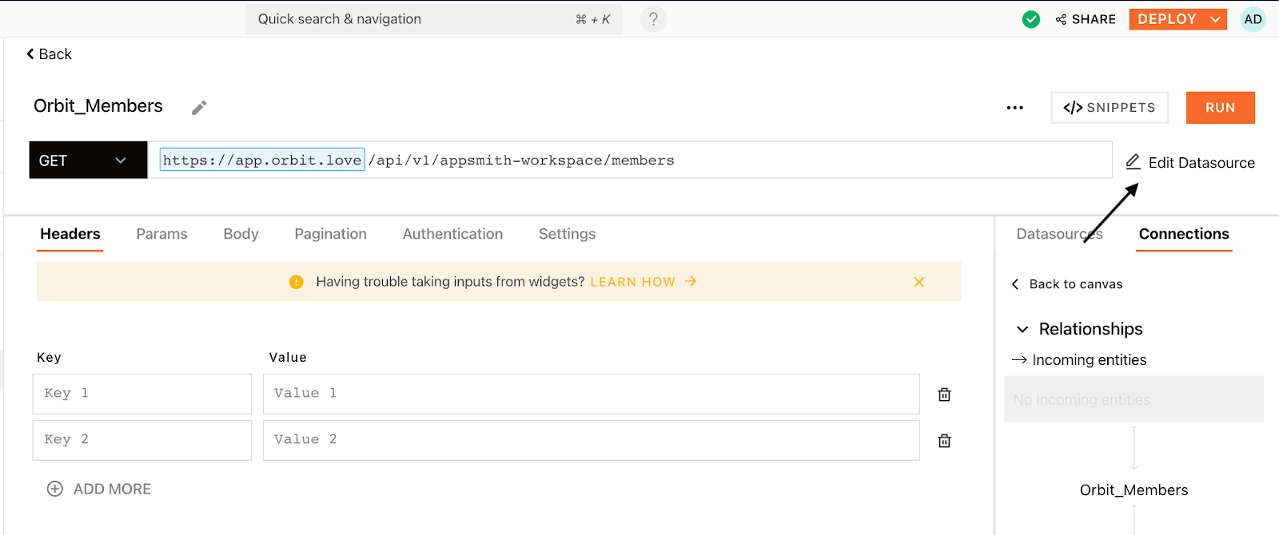This screenshot has height=535, width=1279.
Task: Click the pencil icon to rename Orbit_Members
Action: (x=199, y=108)
